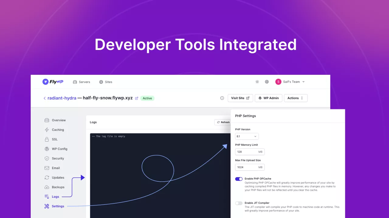Click the WP Admin button
The width and height of the screenshot is (389, 218).
point(268,98)
